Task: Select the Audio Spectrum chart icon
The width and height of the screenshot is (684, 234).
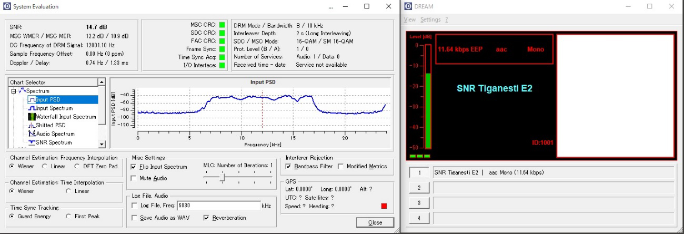Action: tap(32, 134)
